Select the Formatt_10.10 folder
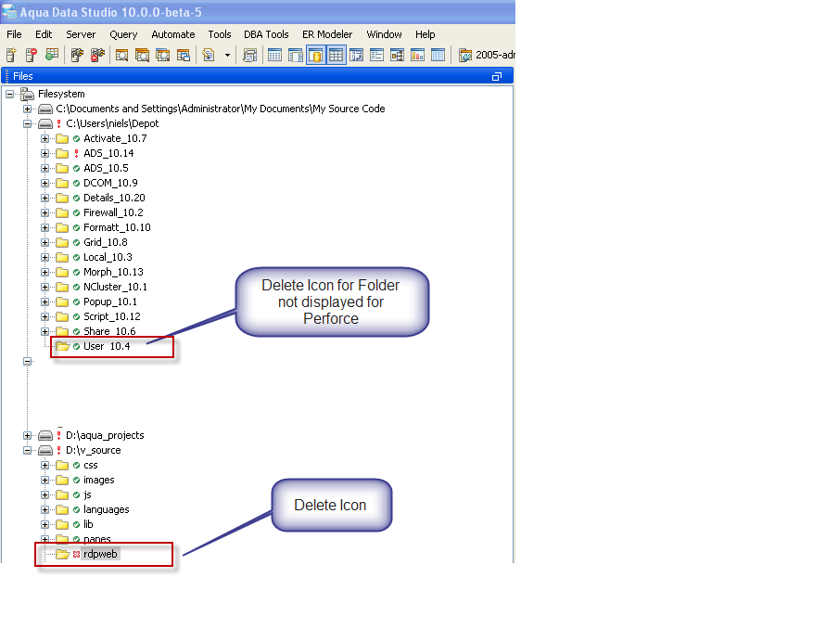This screenshot has height=642, width=813. pyautogui.click(x=117, y=227)
